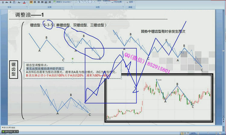Screen dimensions: 226x135
Task: Open the Paragraph (段落) dialog launcher
Action: tap(71, 6)
